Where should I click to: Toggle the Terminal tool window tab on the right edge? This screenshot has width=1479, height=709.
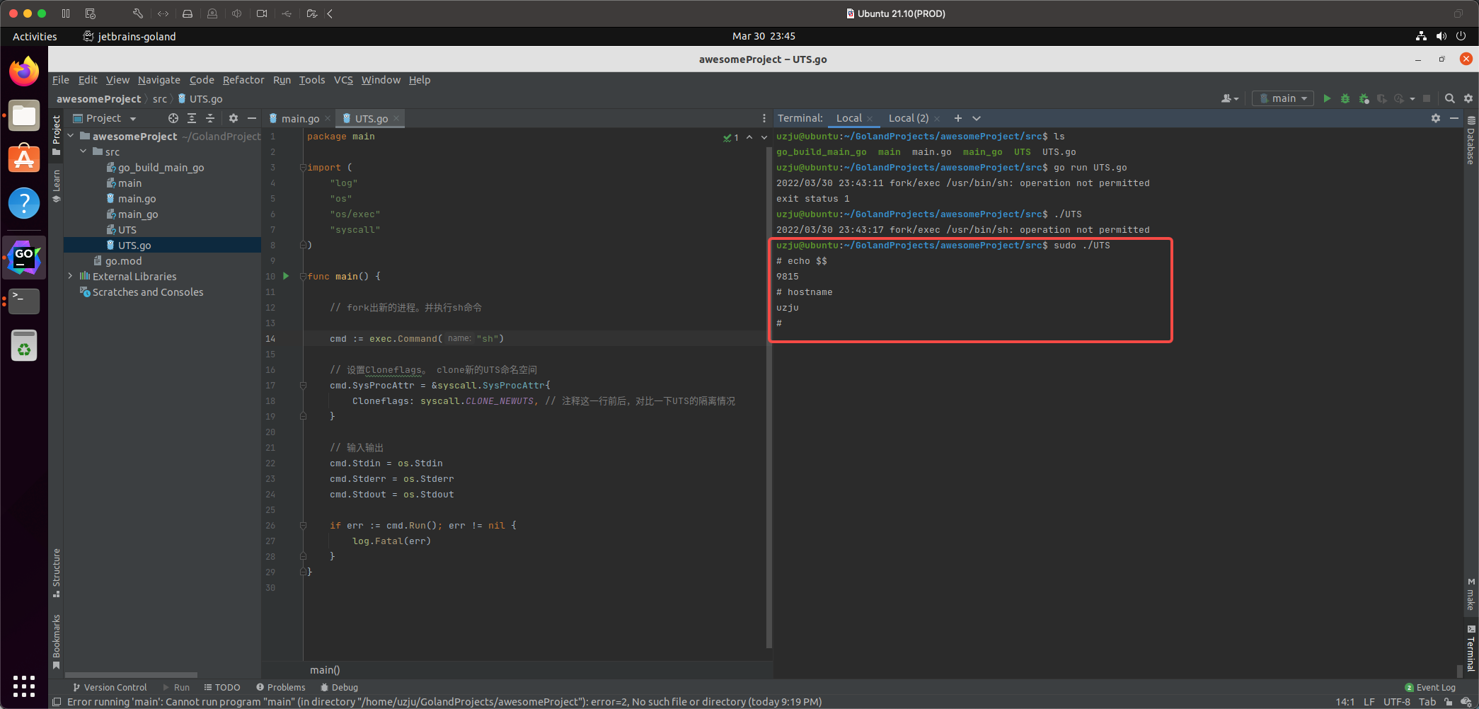coord(1471,649)
